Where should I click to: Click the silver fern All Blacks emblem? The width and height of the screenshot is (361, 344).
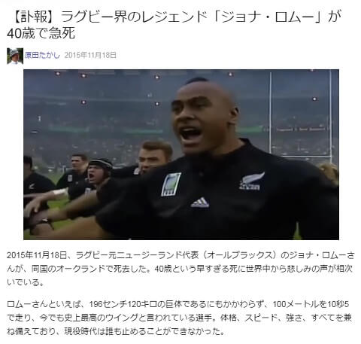coord(251,181)
